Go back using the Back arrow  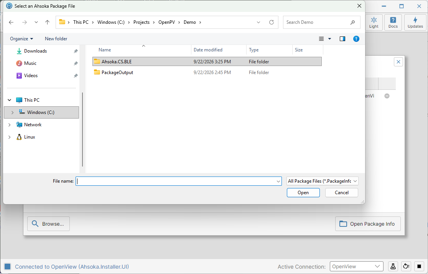(11, 22)
